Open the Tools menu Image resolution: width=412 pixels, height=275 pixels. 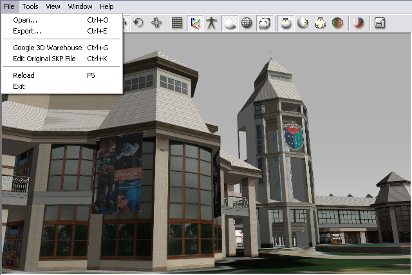[30, 6]
